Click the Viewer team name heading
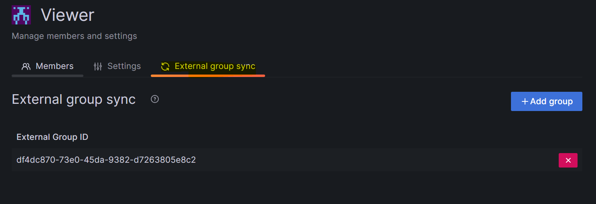596x204 pixels. [x=67, y=15]
